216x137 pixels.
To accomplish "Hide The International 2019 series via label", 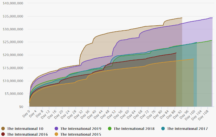I will point(80,129).
